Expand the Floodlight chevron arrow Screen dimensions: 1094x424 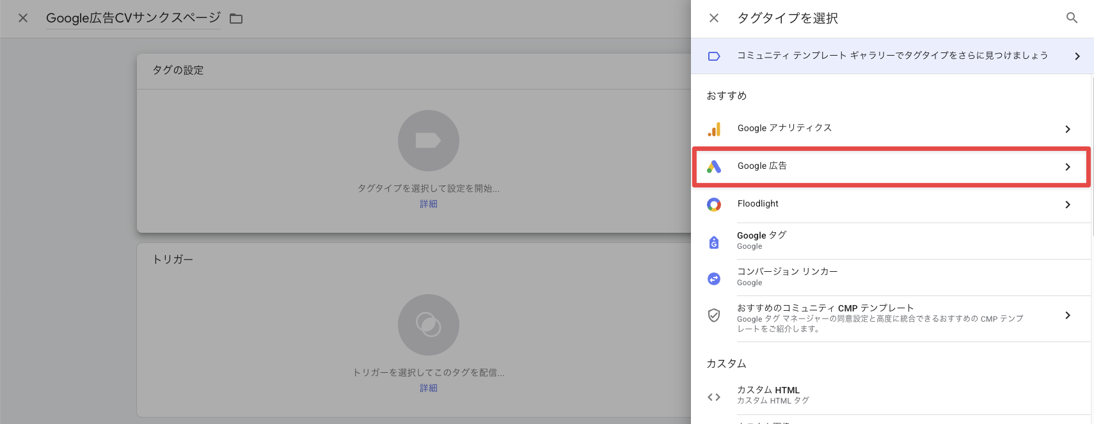click(1068, 205)
